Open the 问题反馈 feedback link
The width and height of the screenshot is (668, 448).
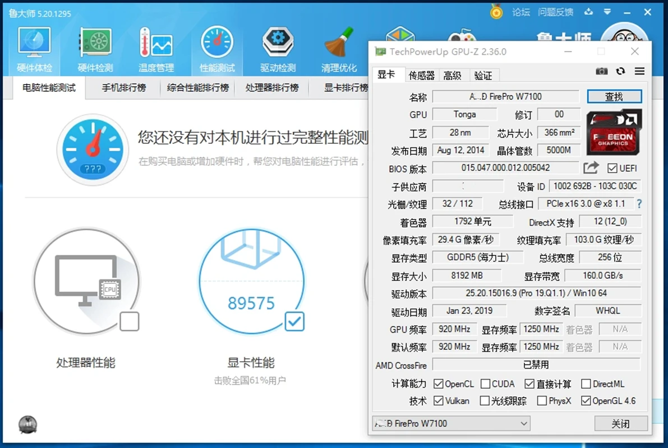[555, 12]
